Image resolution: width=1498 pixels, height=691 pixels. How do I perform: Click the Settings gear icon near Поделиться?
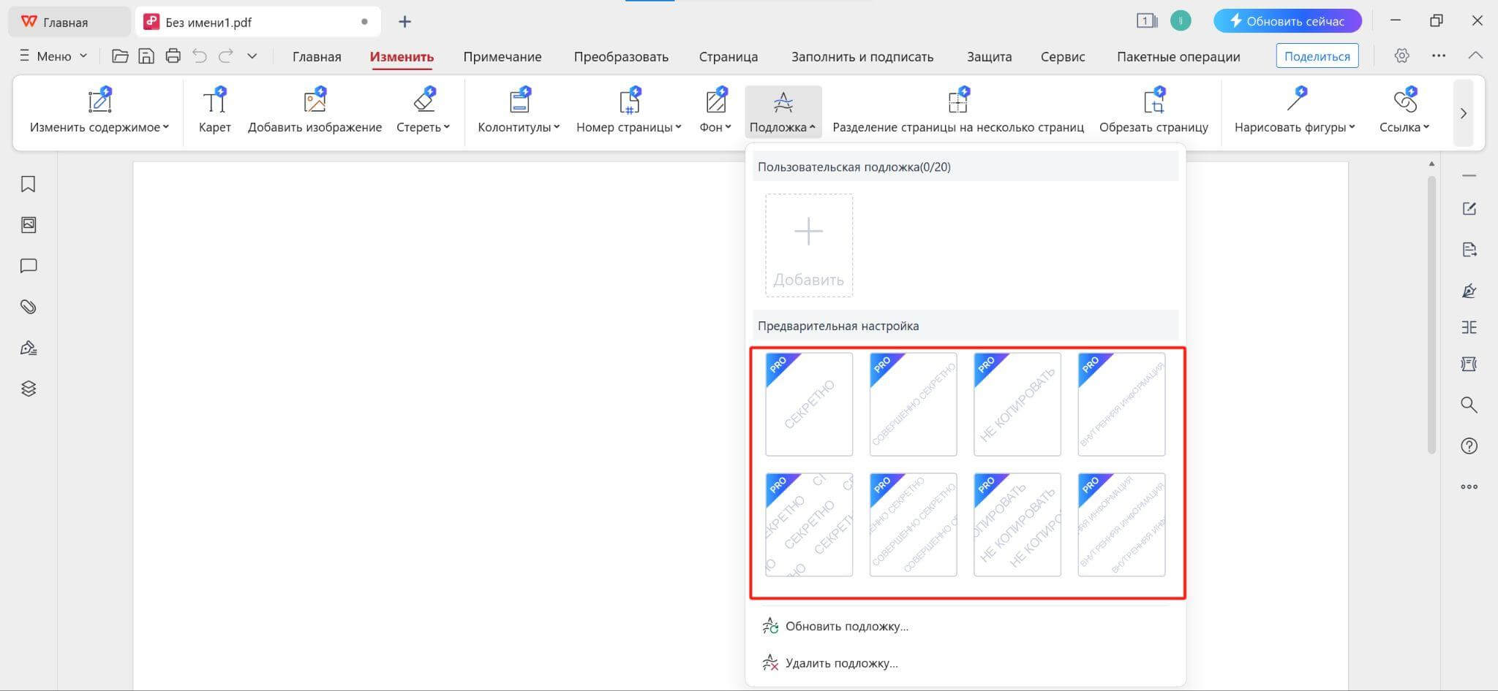[1403, 56]
